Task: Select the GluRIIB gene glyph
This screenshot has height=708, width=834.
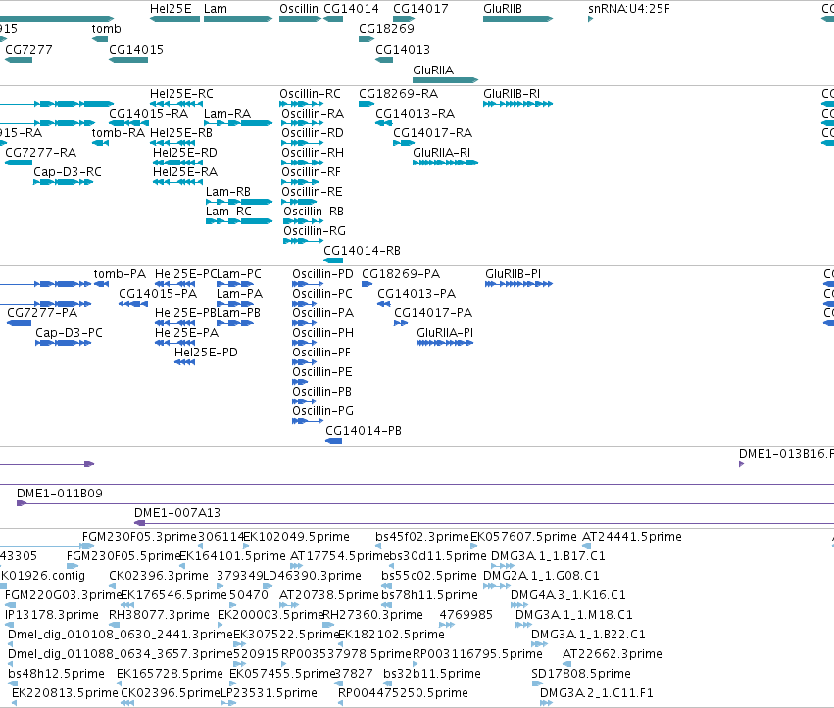Action: click(517, 19)
